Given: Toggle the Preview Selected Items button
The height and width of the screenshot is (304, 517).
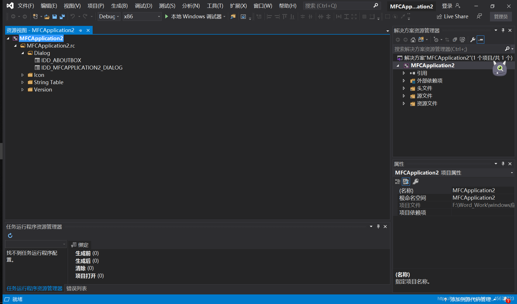Looking at the screenshot, I should [481, 40].
